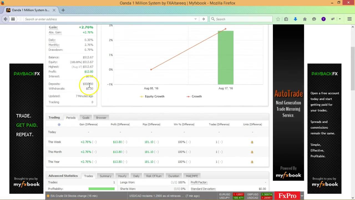Viewport: 355px width, 200px height.
Task: Toggle Growth legend item on chart
Action: [x=194, y=96]
